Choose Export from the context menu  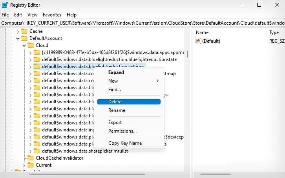(x=129, y=122)
